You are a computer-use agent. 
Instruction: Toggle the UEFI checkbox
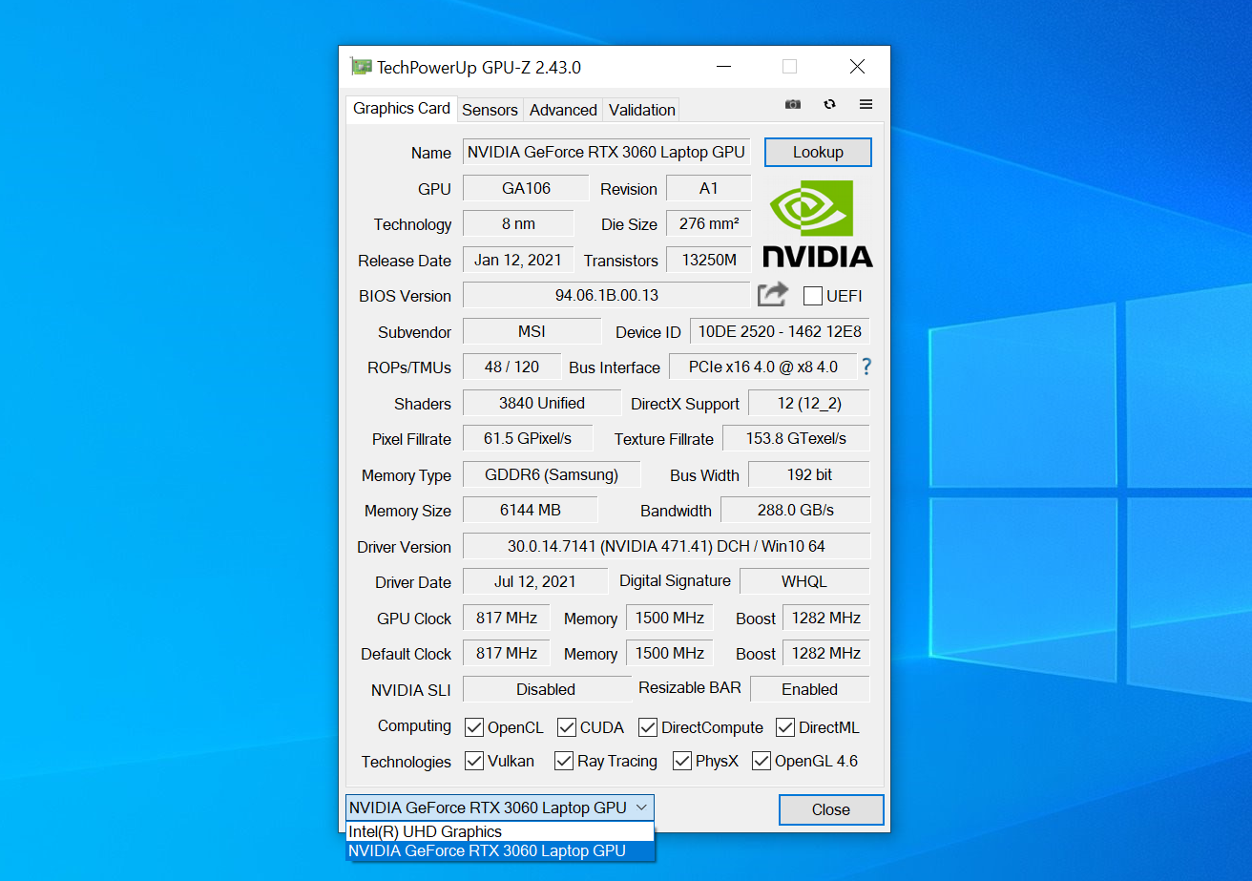tap(813, 296)
